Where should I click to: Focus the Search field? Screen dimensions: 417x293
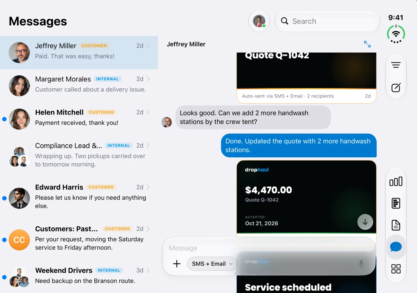(x=327, y=21)
